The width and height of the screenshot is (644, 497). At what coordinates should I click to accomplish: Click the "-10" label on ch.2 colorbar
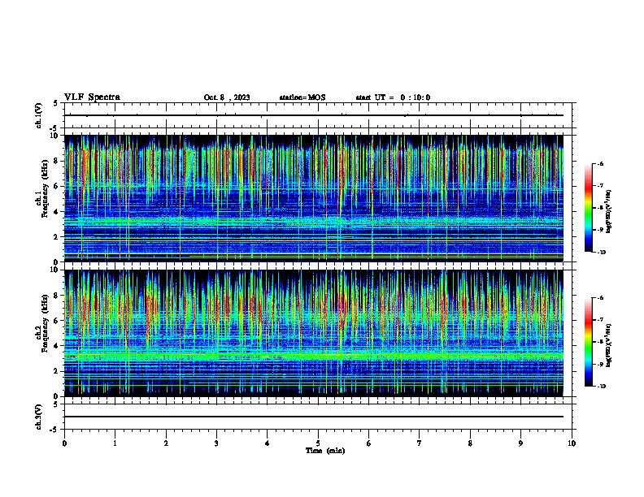[x=601, y=387]
